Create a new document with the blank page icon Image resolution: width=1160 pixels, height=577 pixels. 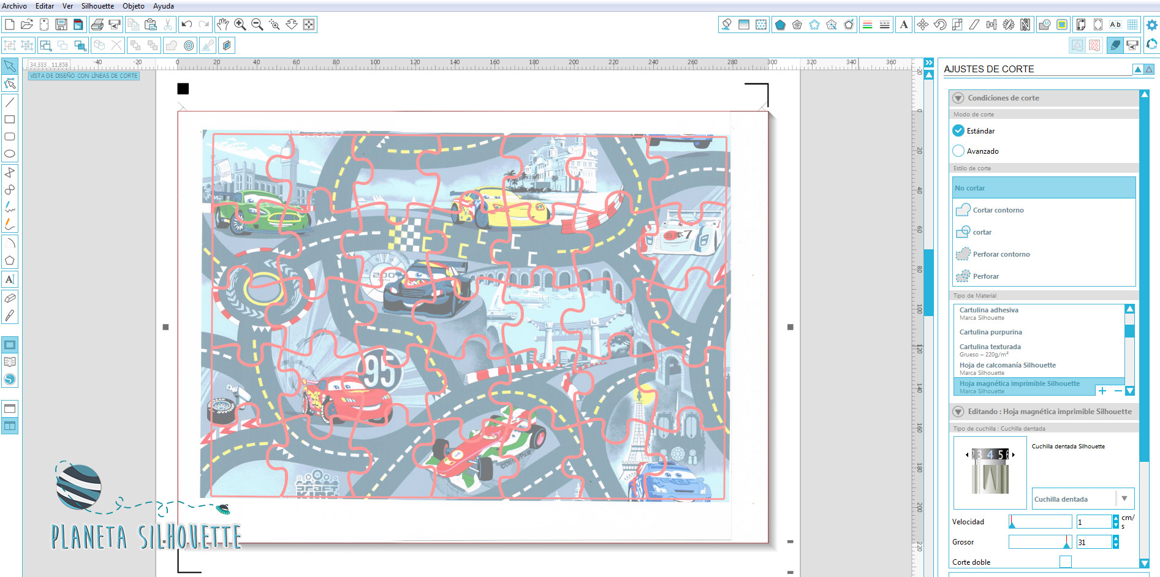(10, 25)
